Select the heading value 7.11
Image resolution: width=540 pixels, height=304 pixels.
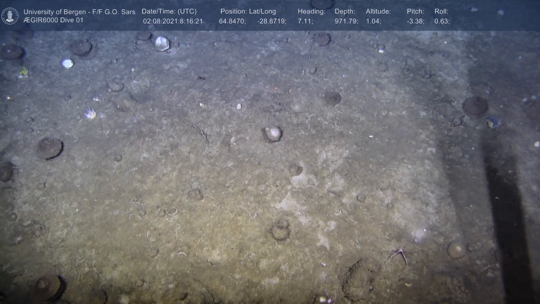point(305,21)
